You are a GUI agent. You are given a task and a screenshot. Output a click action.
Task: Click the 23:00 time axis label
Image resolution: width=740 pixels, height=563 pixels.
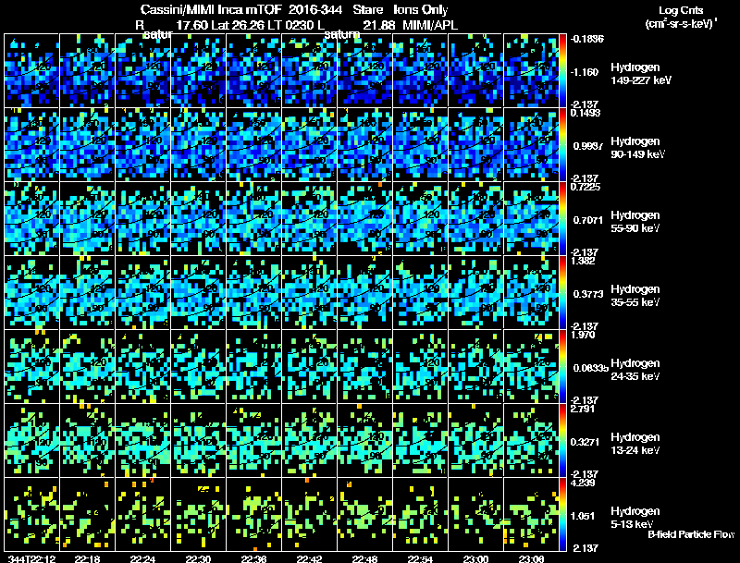pos(475,559)
